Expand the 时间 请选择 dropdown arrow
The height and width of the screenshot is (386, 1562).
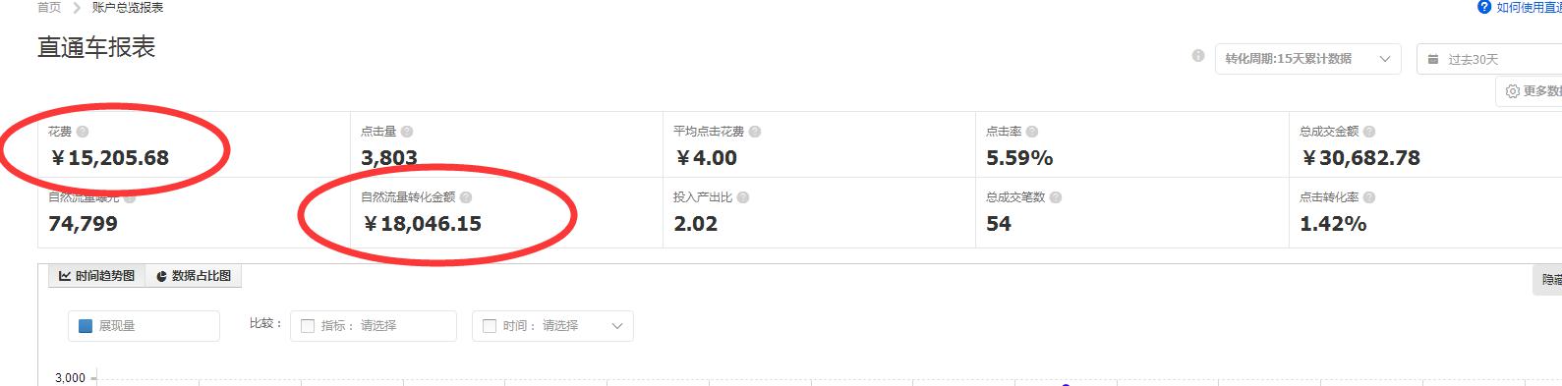(x=617, y=326)
